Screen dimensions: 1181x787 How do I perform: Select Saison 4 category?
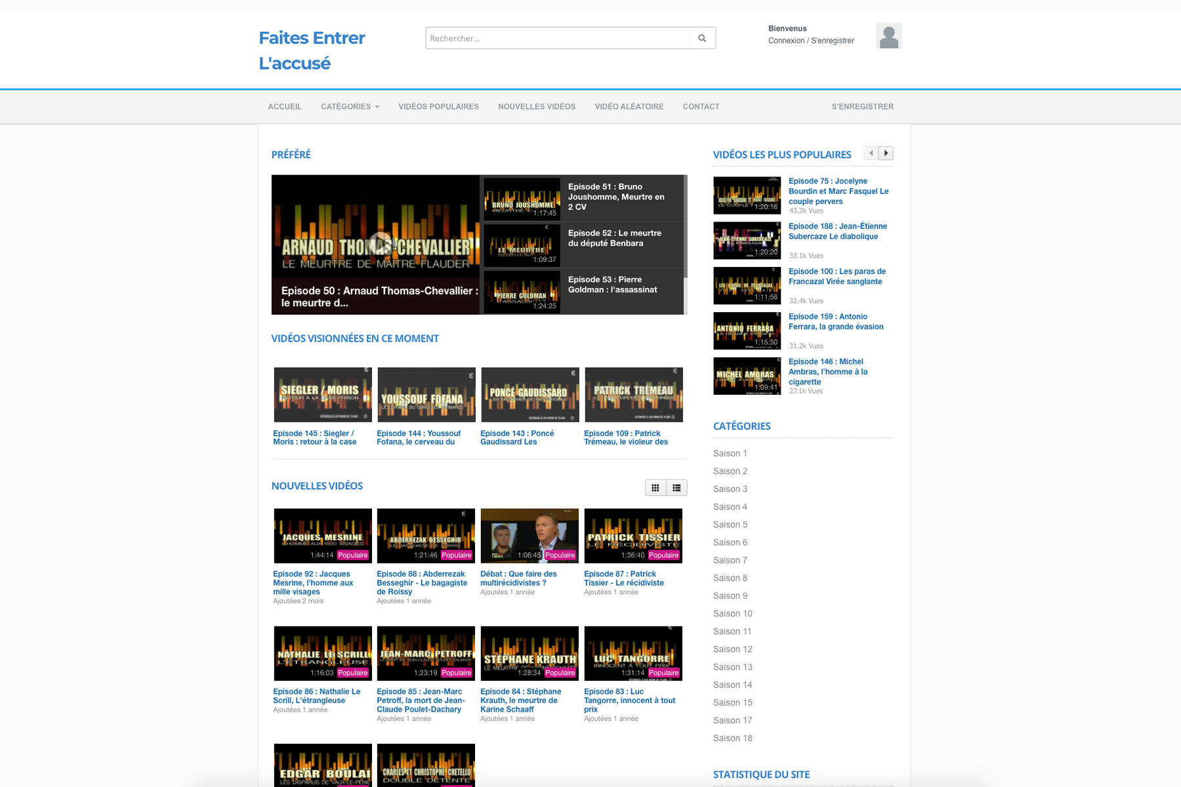[730, 507]
